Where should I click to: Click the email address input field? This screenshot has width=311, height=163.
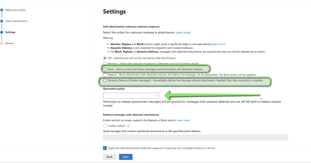(x=195, y=137)
